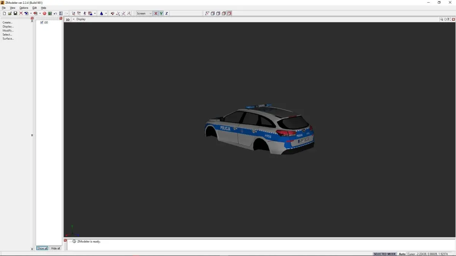Viewport: 456px width, 256px height.
Task: Select the vertices level mode icon
Action: (73, 13)
